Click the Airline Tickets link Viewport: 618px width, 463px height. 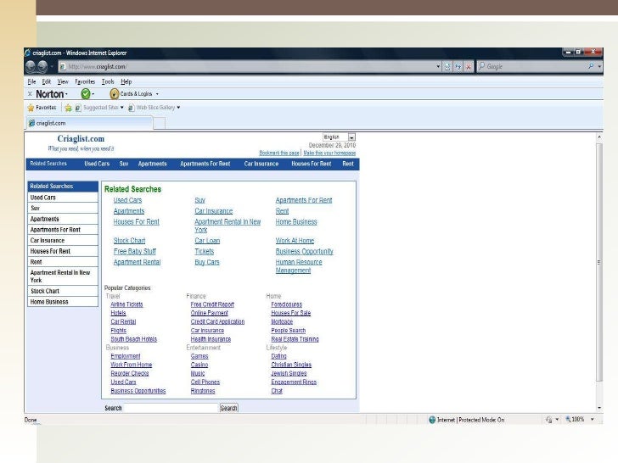tap(126, 304)
